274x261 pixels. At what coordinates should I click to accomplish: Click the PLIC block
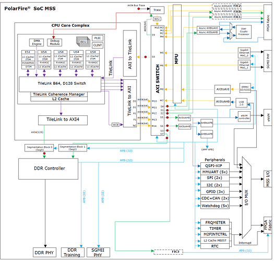98,38
